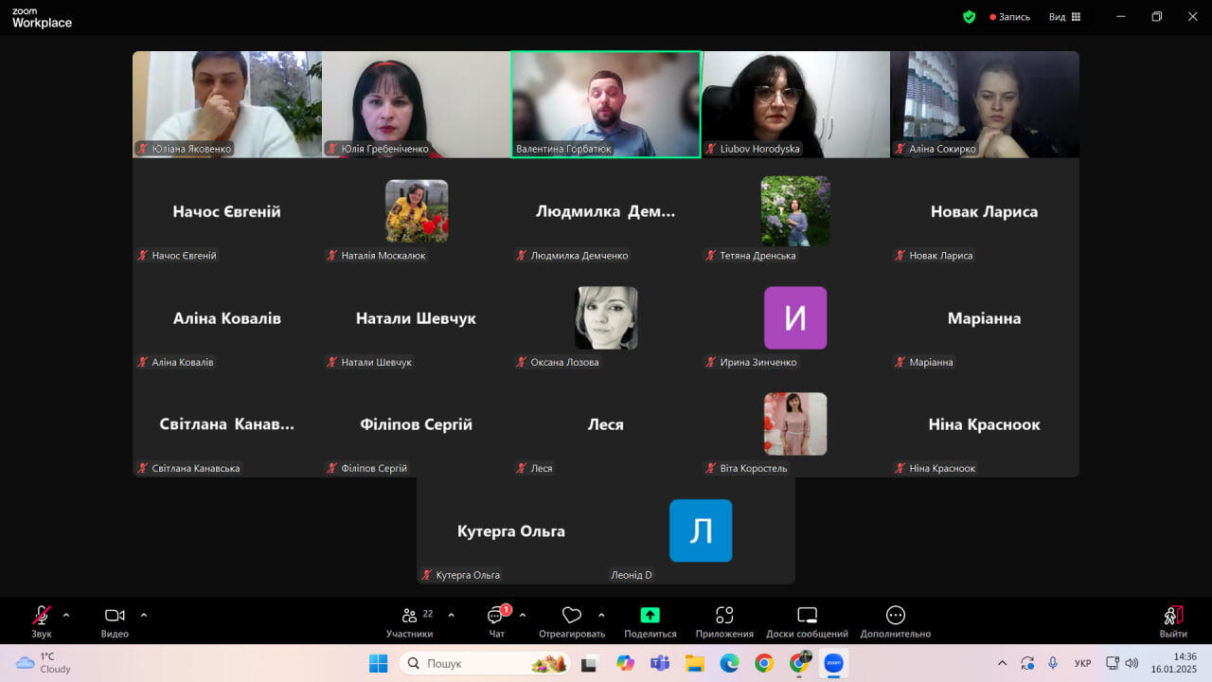Click the large Маріанна name tile
The image size is (1212, 682).
(984, 318)
